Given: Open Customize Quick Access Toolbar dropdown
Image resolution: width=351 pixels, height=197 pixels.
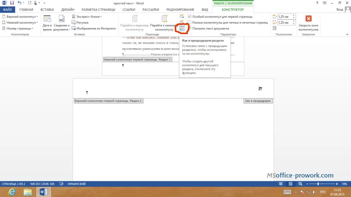Looking at the screenshot, I should pos(44,3).
